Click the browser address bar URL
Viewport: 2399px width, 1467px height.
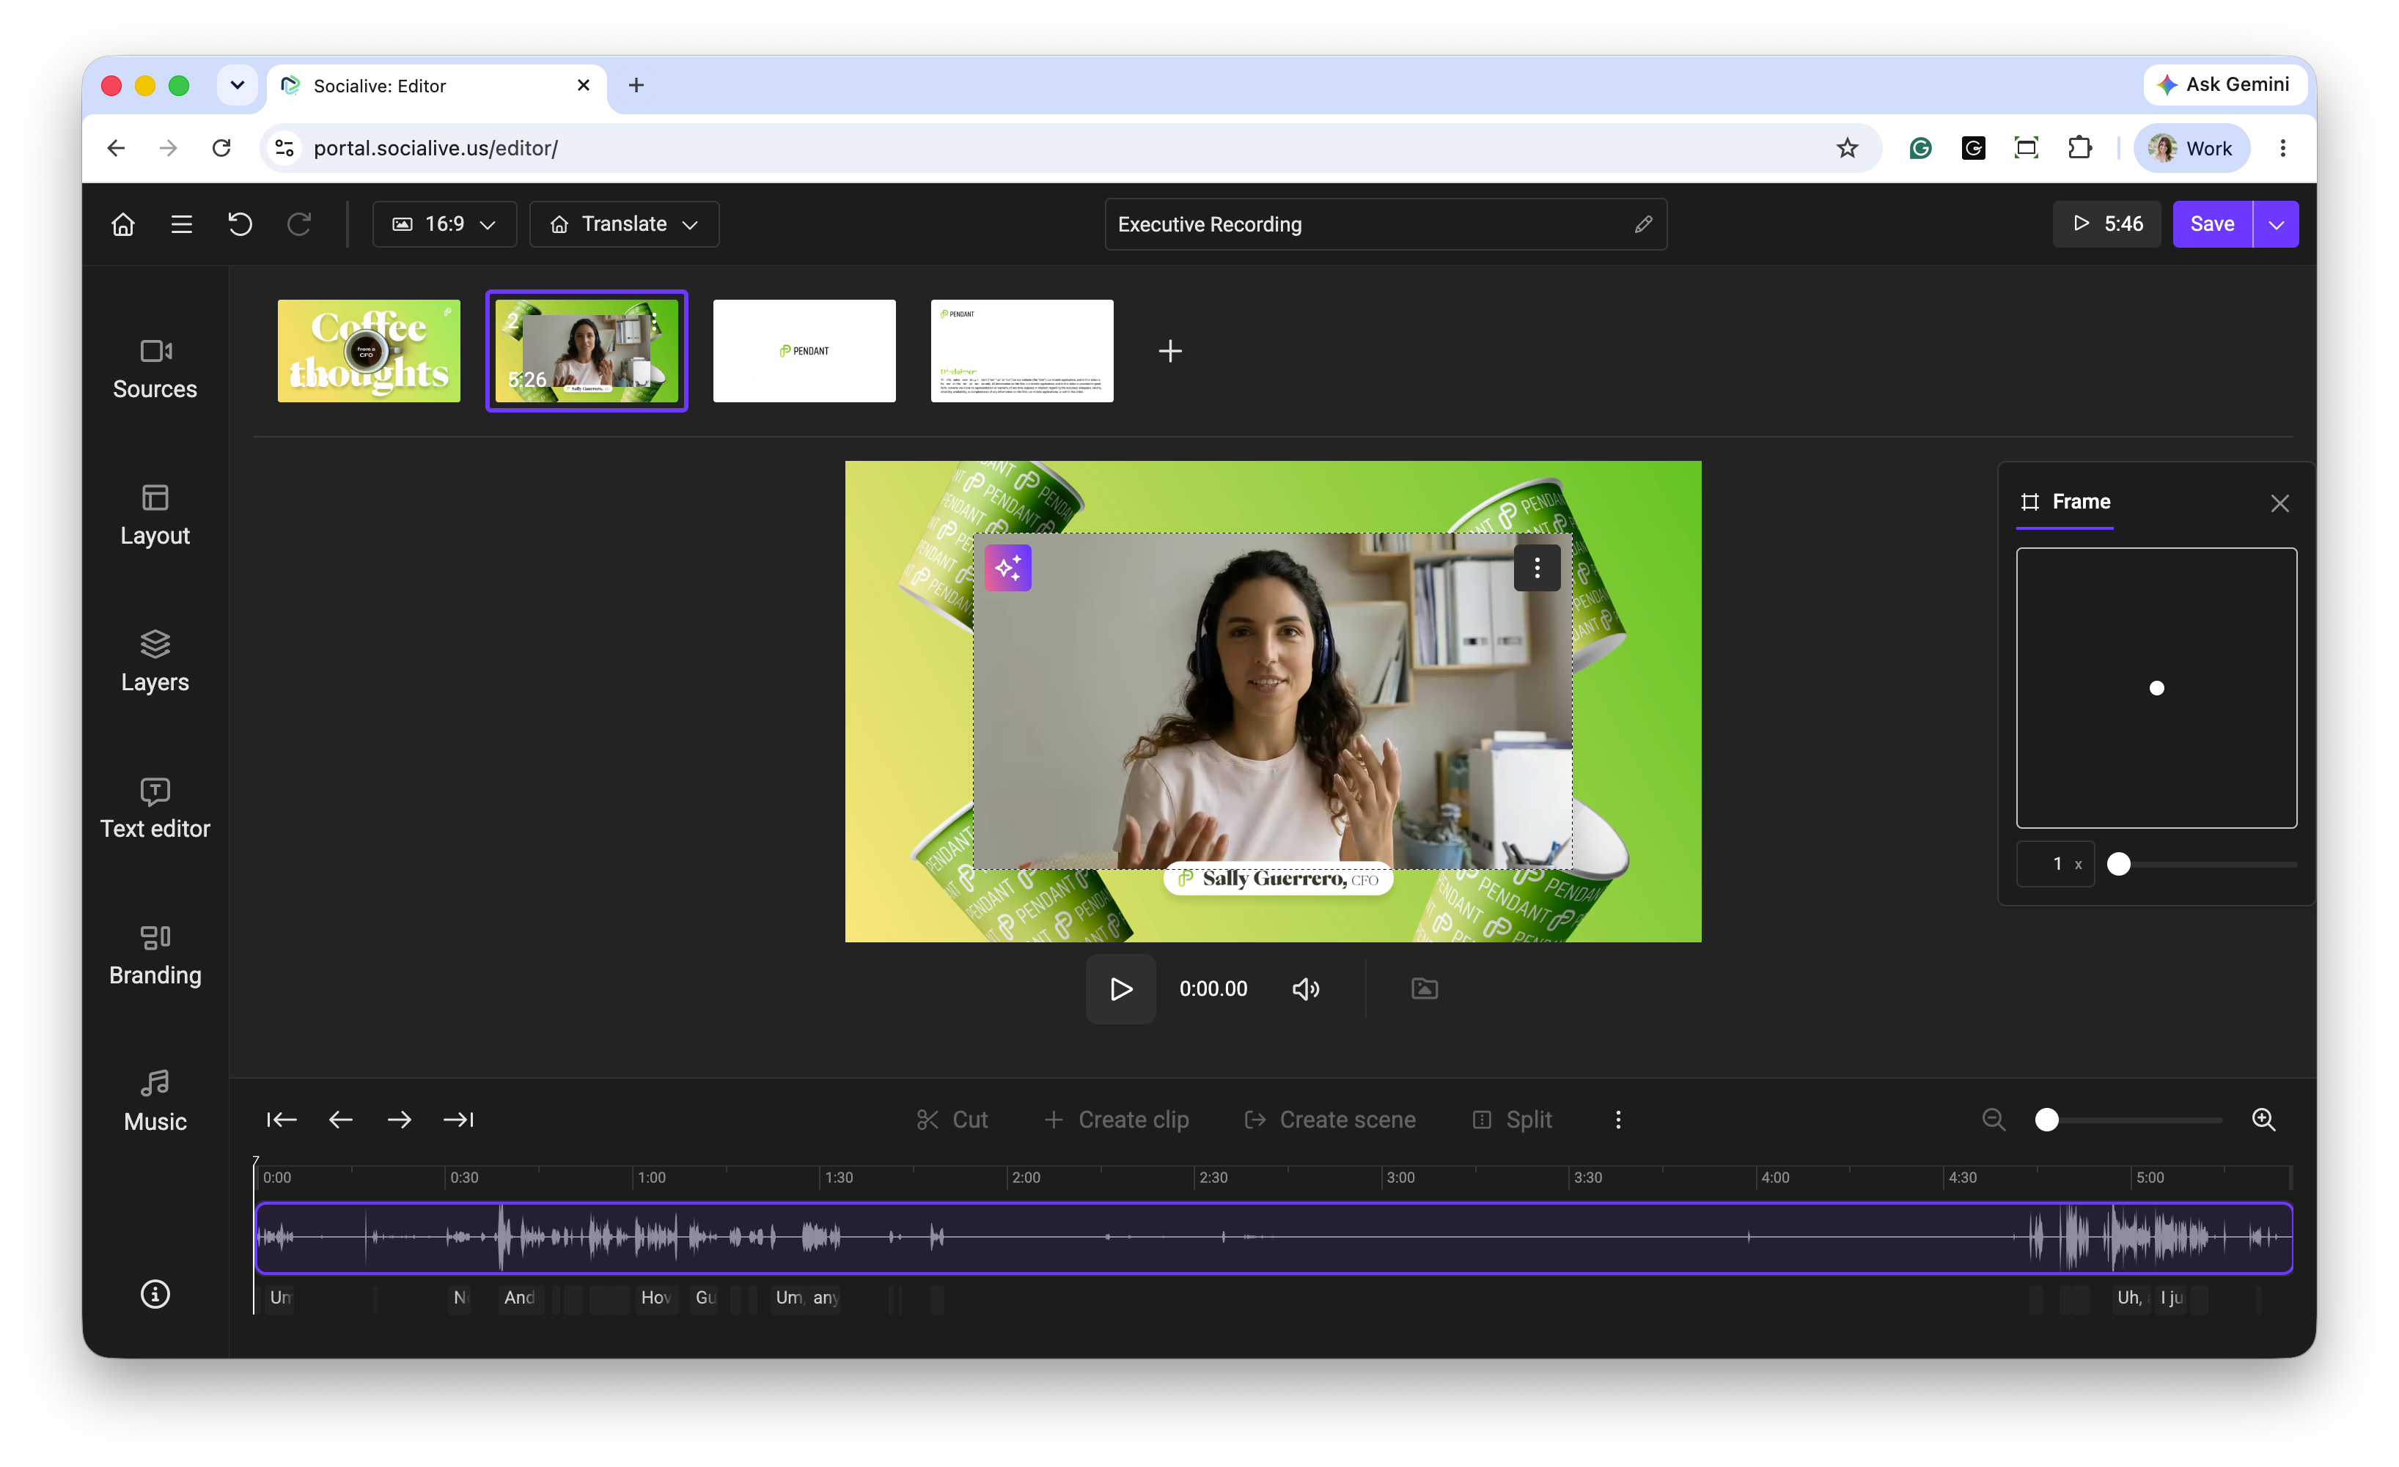coord(436,148)
